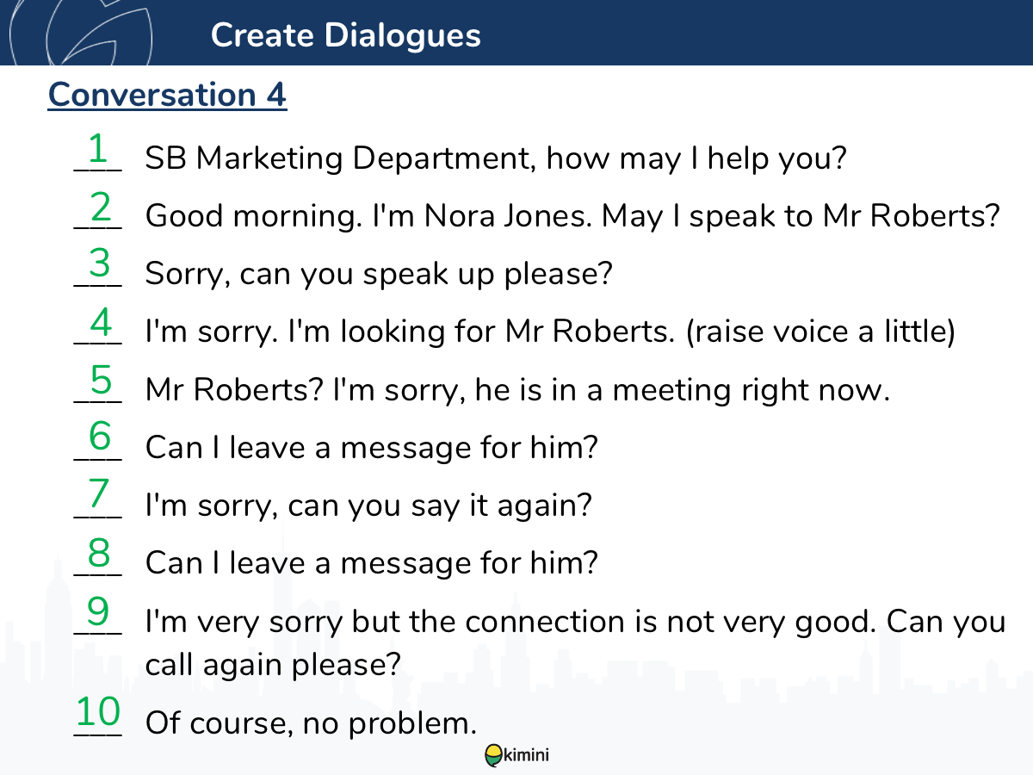Image resolution: width=1033 pixels, height=775 pixels.
Task: Click the Kimini logo icon
Action: coord(494,755)
